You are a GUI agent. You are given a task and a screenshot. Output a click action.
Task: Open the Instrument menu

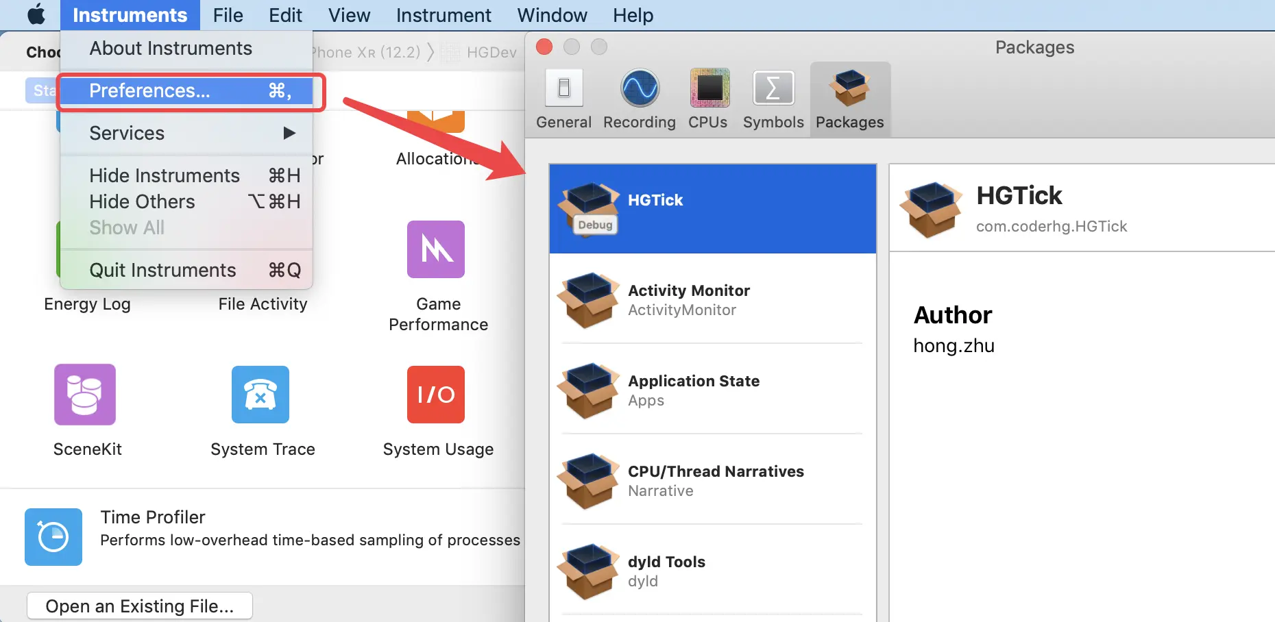(x=444, y=15)
